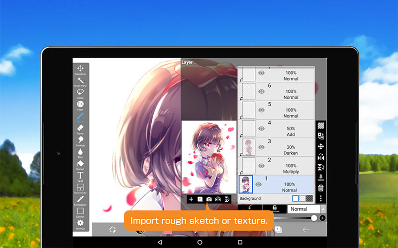Select the Magic Wand tool
Screen dimensions: 398x248
[80, 82]
